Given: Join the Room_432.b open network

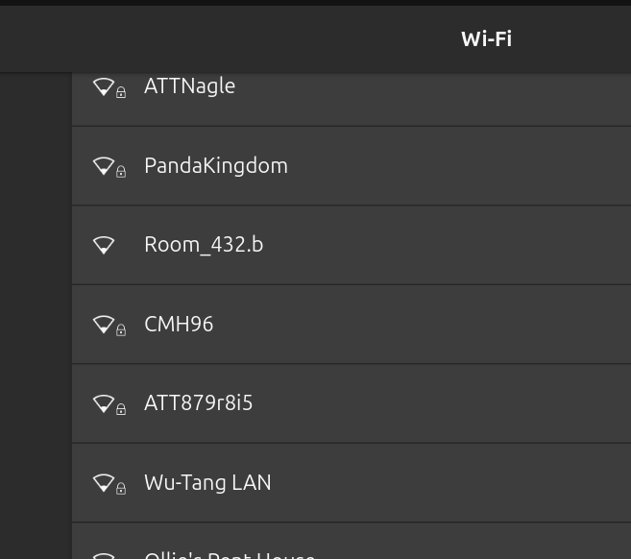Looking at the screenshot, I should pos(204,245).
